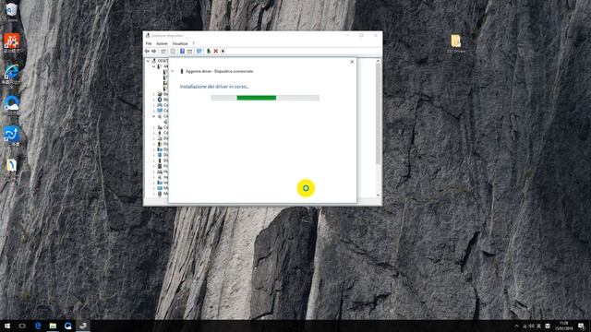Click the Device Manager taskbar button
The image size is (591, 332).
(83, 326)
